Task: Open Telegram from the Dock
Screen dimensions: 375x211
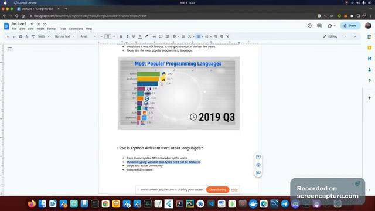Action: (285, 204)
